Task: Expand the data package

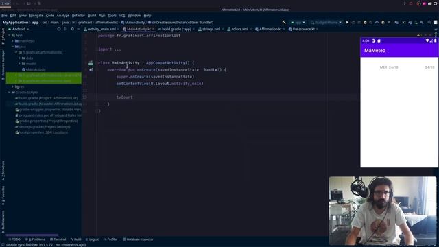Action: [19, 58]
